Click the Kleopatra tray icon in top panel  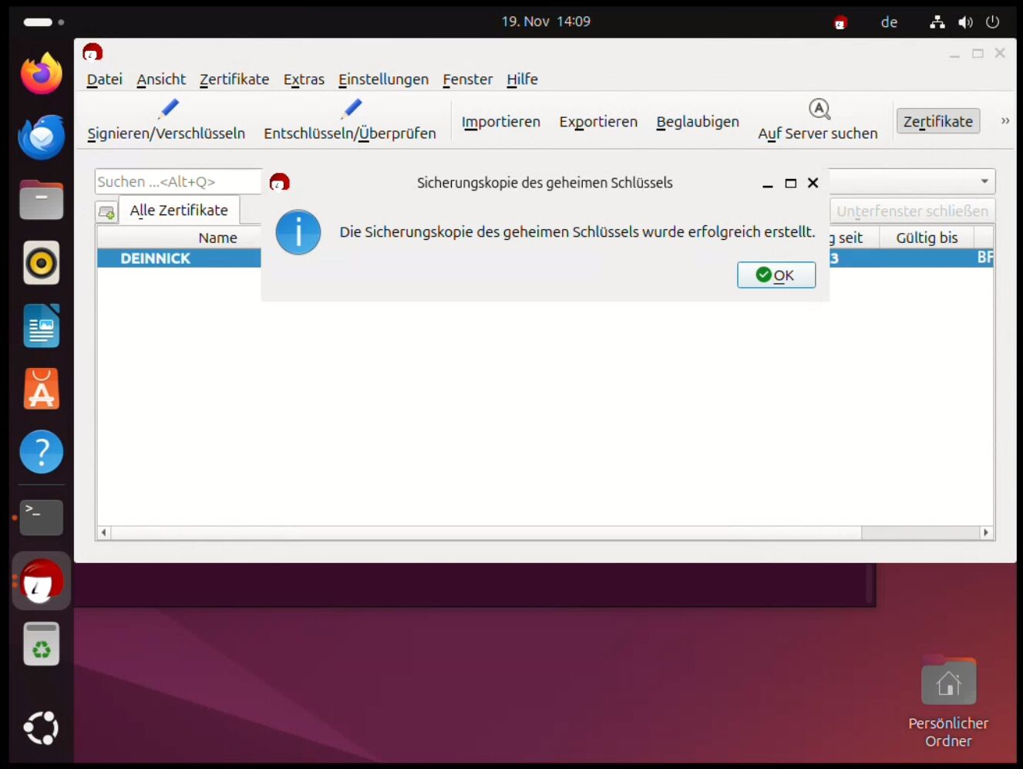840,22
